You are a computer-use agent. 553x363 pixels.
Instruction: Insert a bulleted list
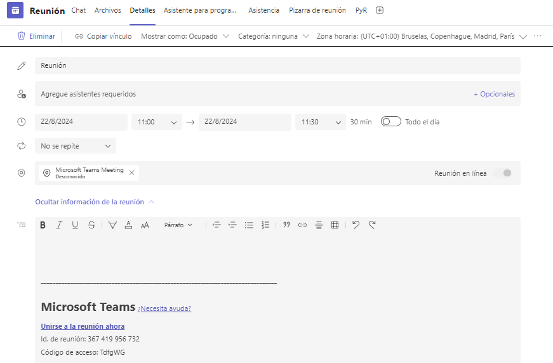click(x=249, y=225)
